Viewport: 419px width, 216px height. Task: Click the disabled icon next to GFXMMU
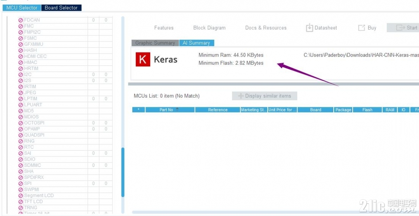click(21, 44)
